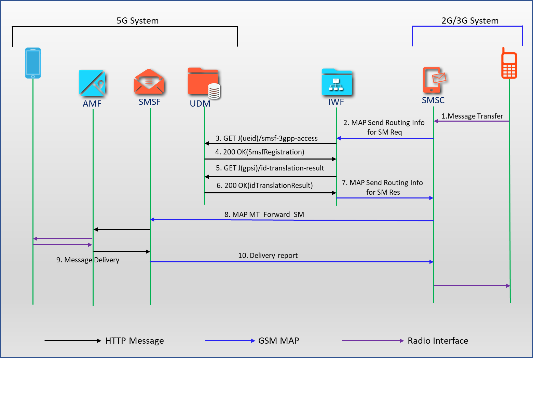Select the purple Radio Interface legend arrow

[x=372, y=341]
